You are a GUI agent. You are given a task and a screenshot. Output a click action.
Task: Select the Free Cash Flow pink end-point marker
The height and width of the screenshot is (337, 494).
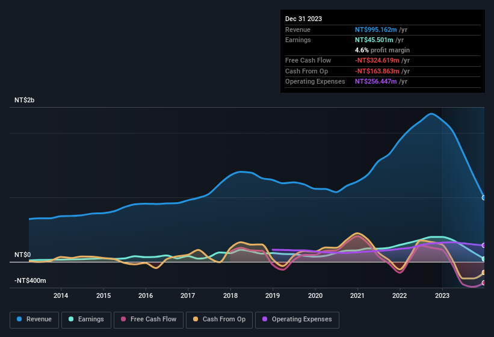tap(484, 283)
